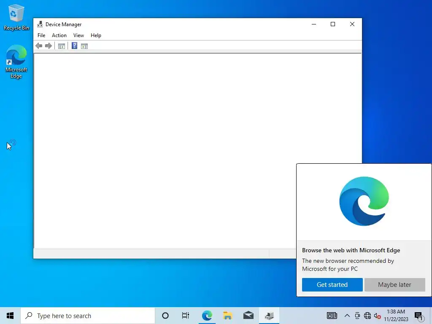This screenshot has height=324, width=432.
Task: Open the Action menu
Action: point(59,35)
